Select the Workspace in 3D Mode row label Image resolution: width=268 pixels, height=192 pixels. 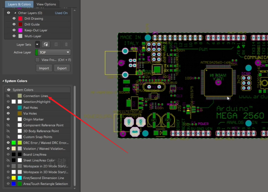pyautogui.click(x=45, y=172)
